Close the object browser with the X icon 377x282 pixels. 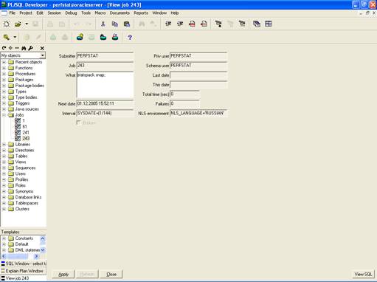pos(42,48)
